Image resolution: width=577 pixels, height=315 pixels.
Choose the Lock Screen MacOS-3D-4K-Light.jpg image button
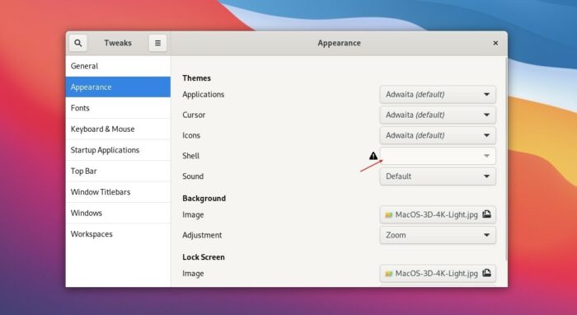438,274
